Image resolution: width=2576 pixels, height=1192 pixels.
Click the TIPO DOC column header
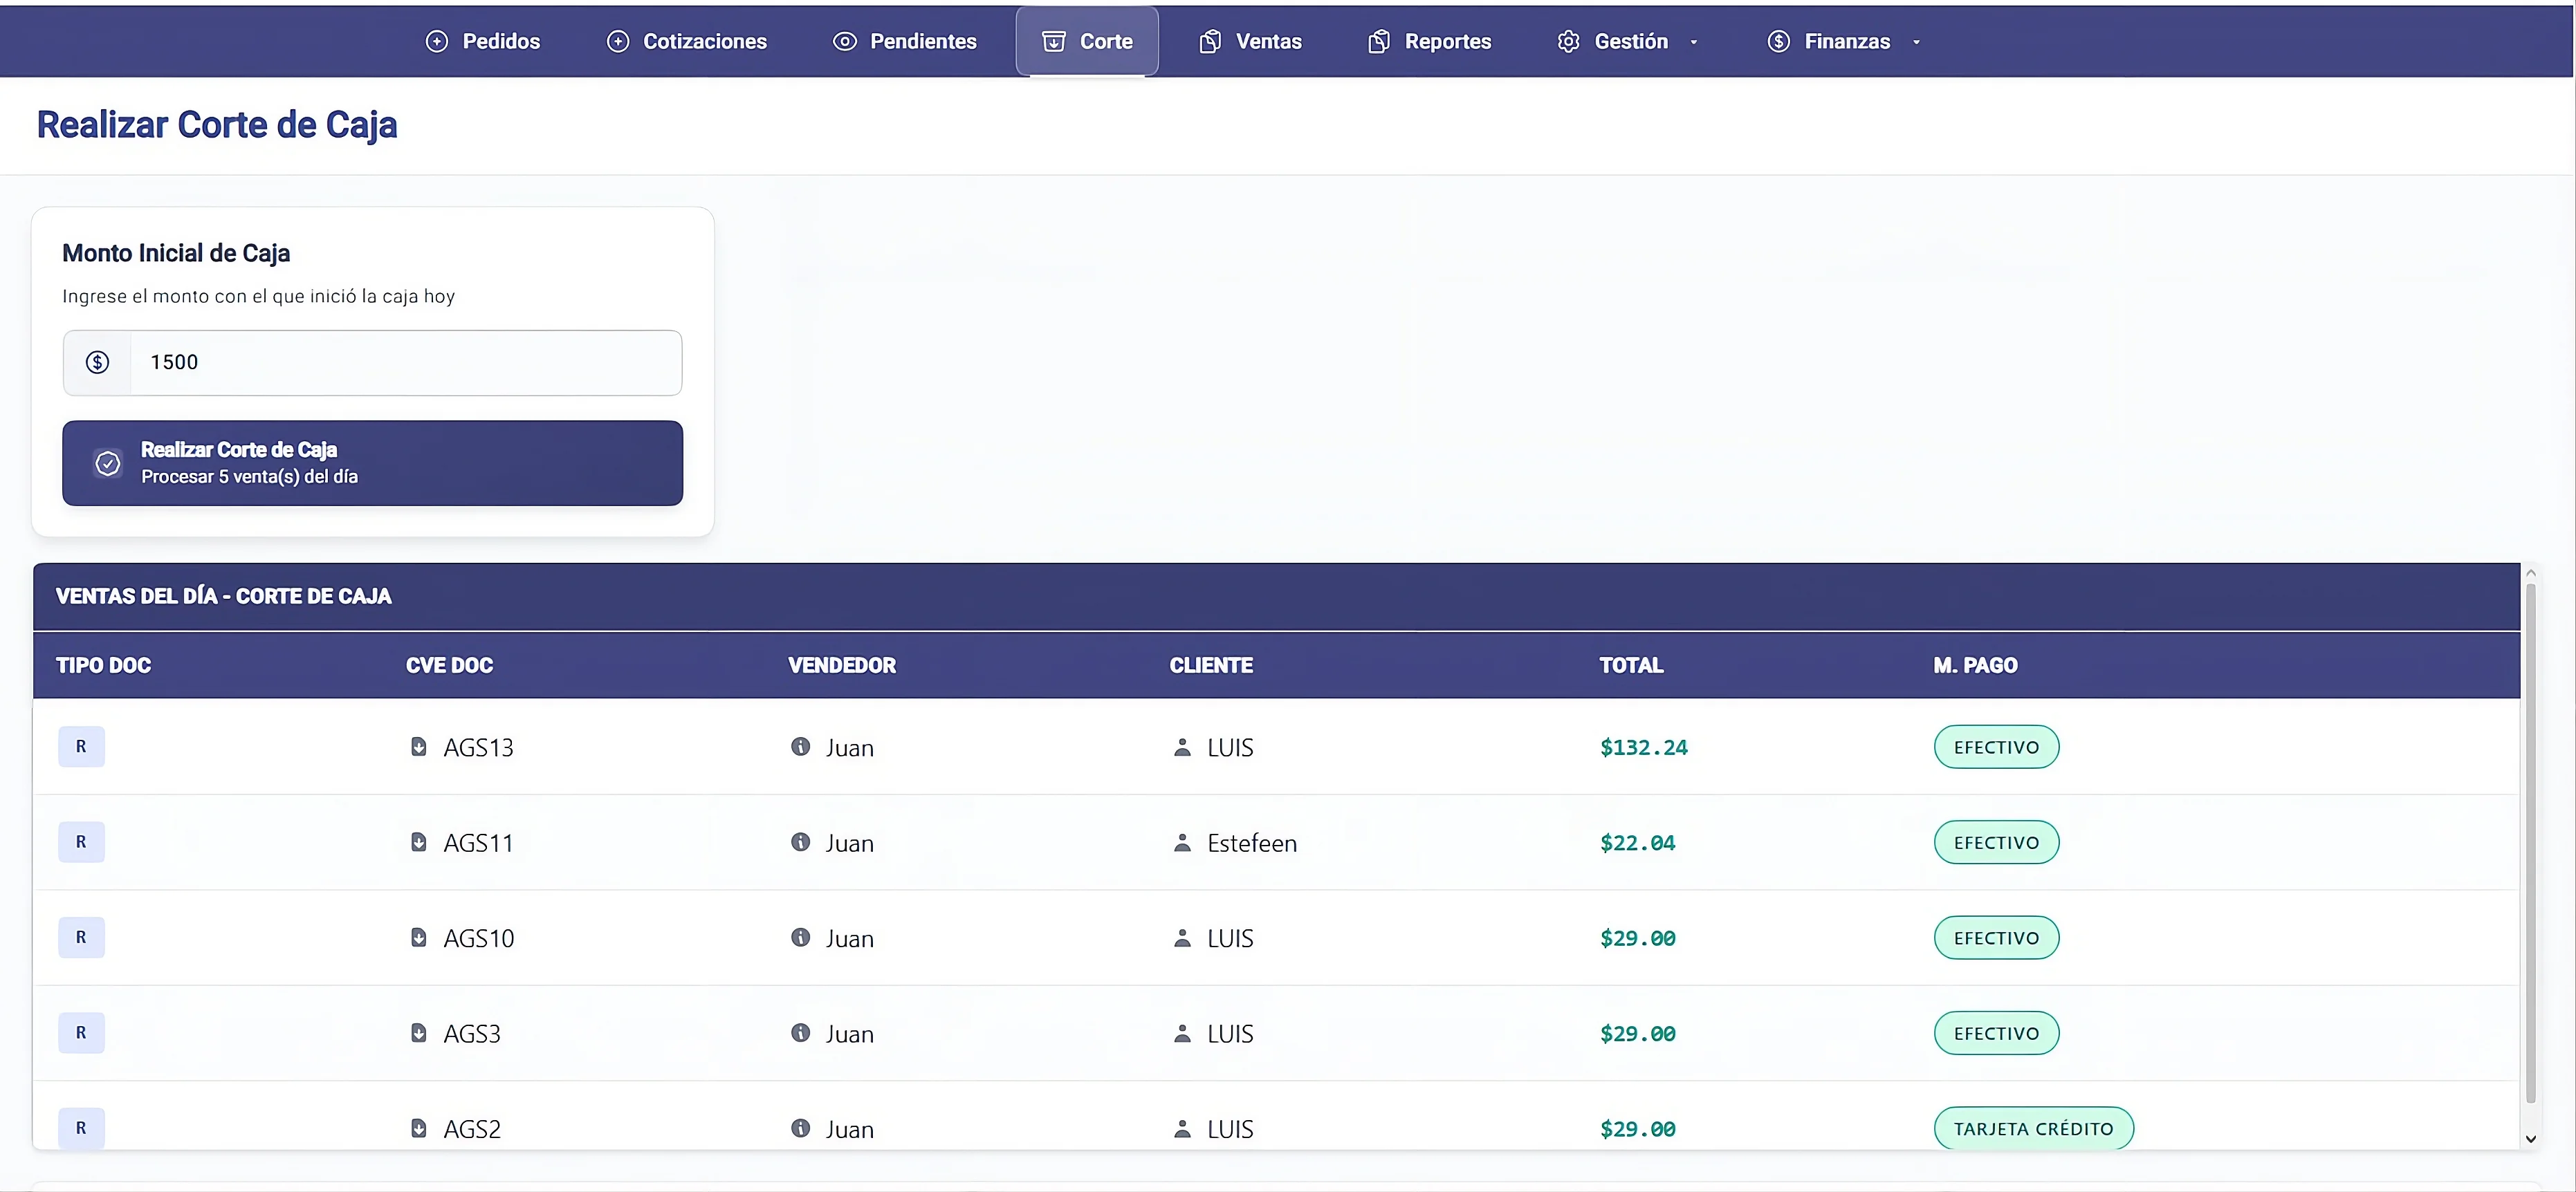103,665
